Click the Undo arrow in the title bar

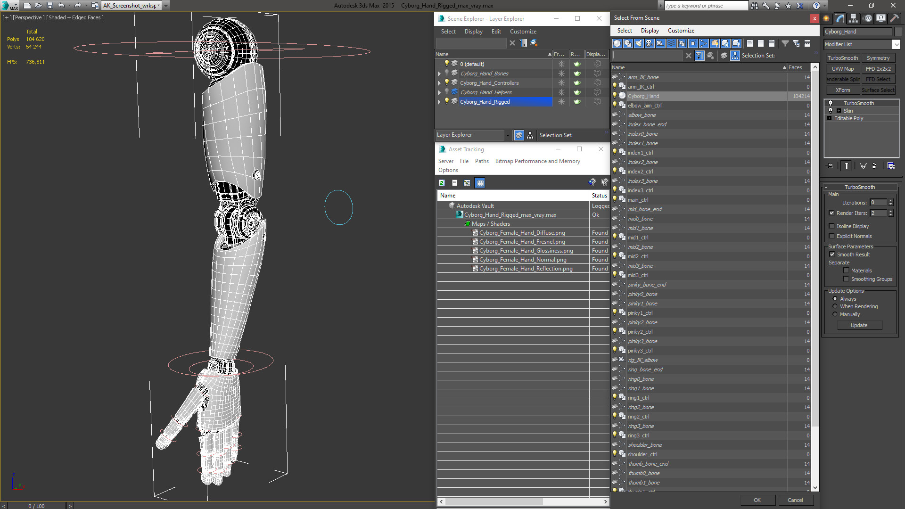pyautogui.click(x=61, y=6)
